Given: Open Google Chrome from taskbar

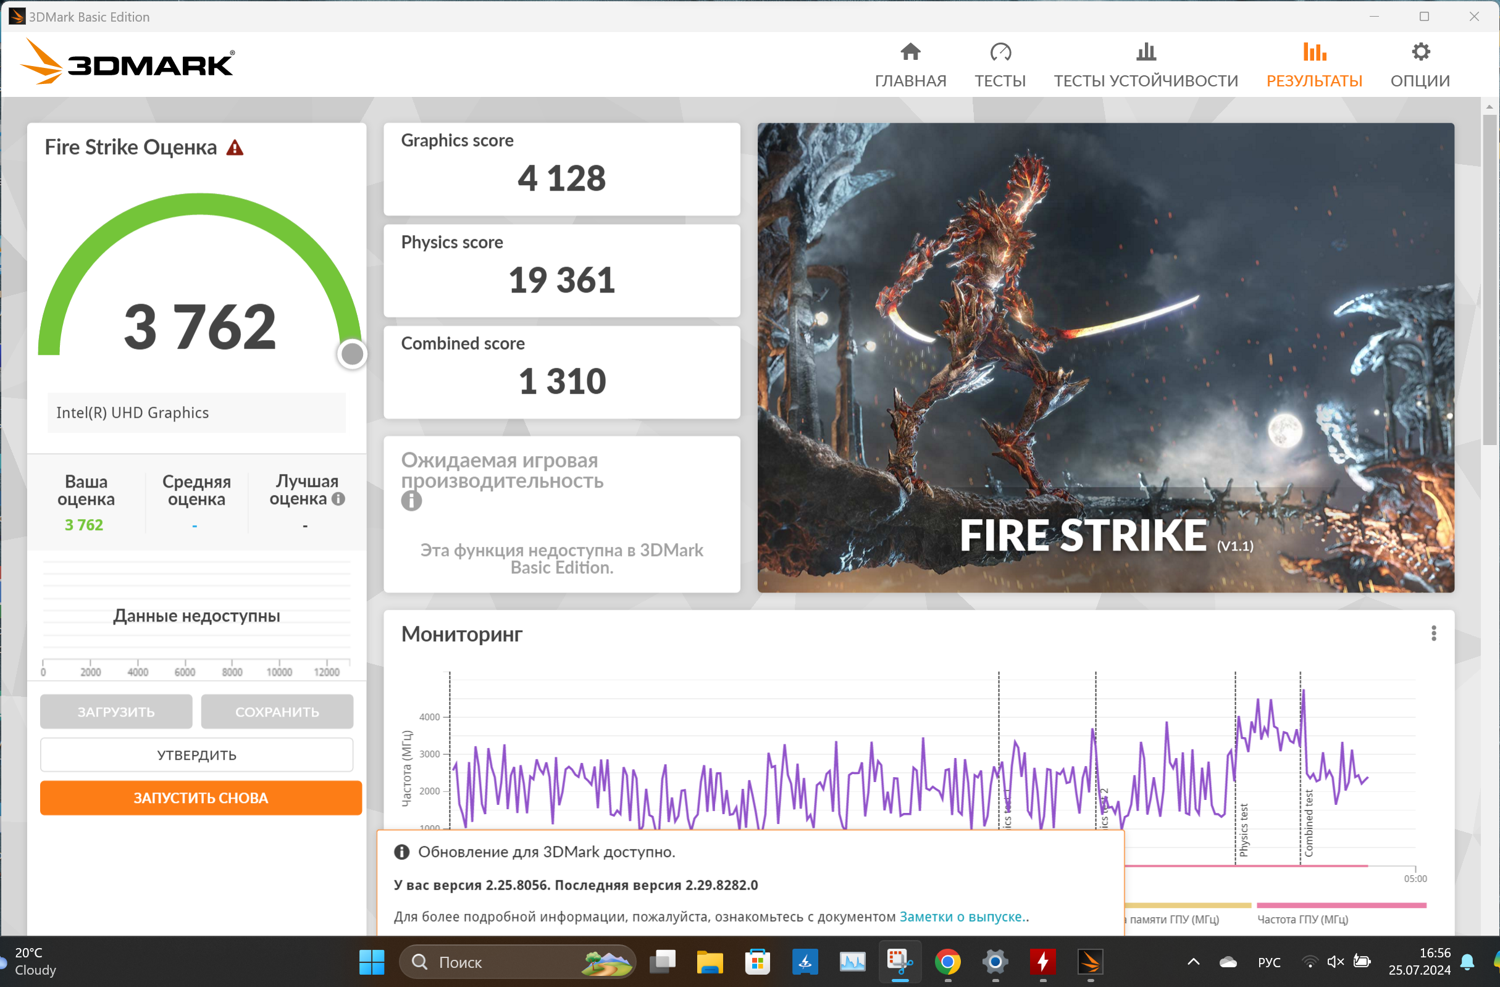Looking at the screenshot, I should 947,962.
